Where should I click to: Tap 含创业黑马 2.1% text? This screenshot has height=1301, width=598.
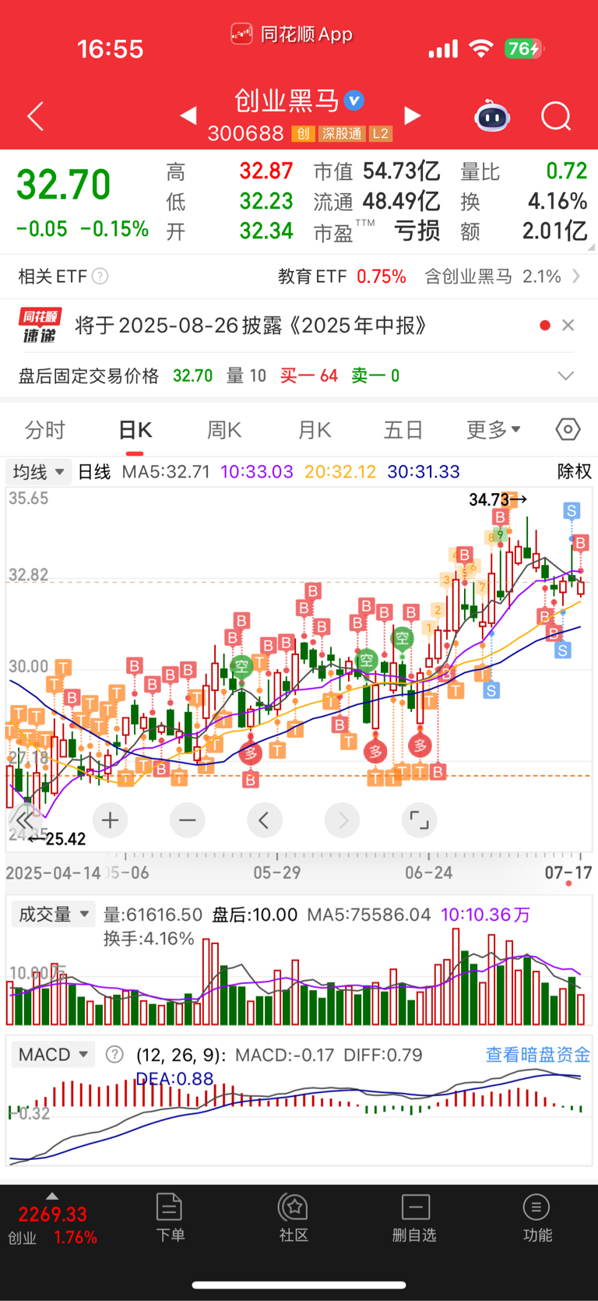493,277
